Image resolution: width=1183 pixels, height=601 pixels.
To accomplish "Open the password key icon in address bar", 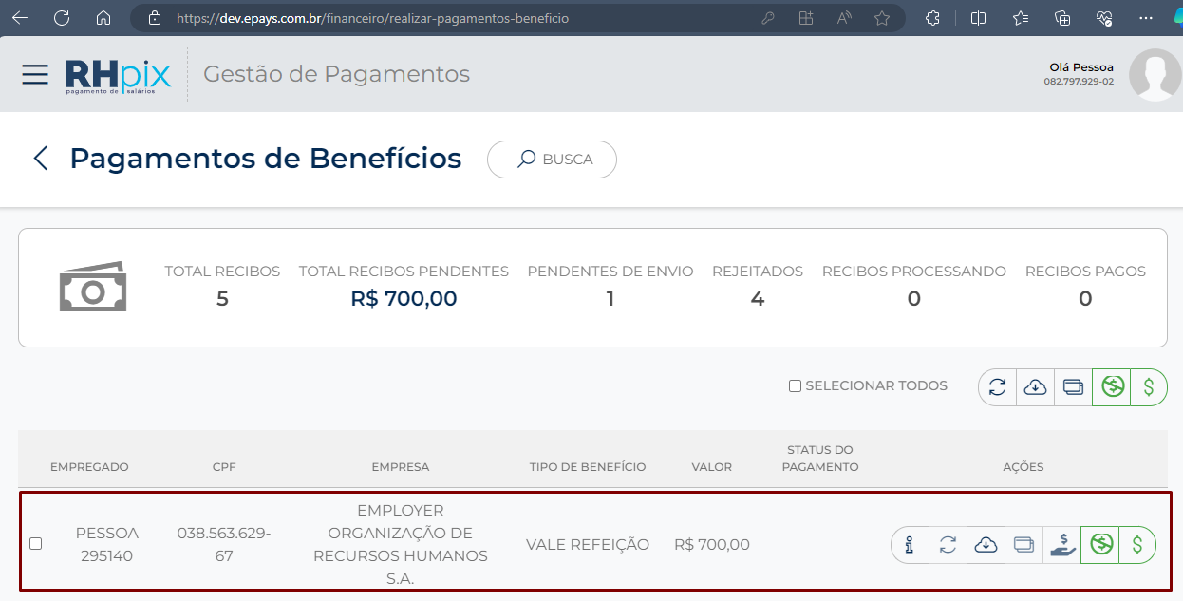I will (x=768, y=18).
